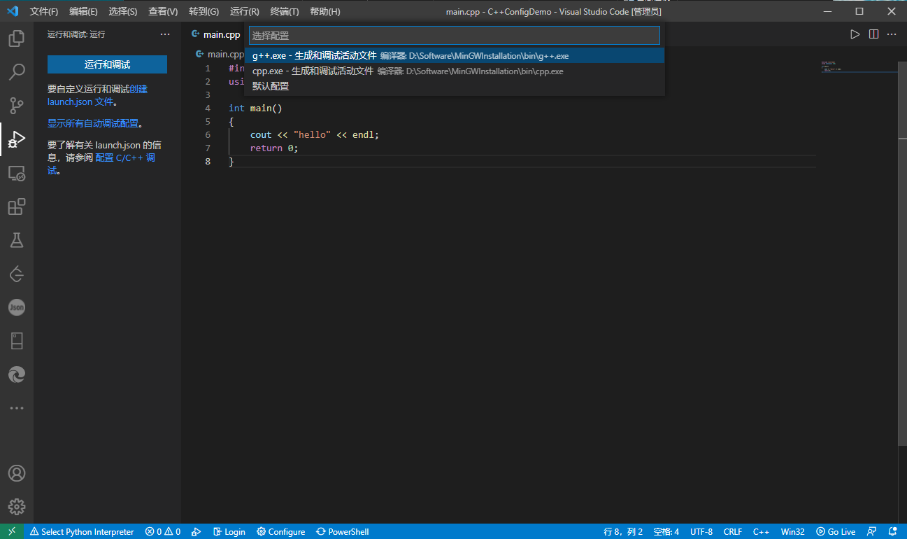This screenshot has height=539, width=907.
Task: Click the split editor icon
Action: click(x=873, y=34)
